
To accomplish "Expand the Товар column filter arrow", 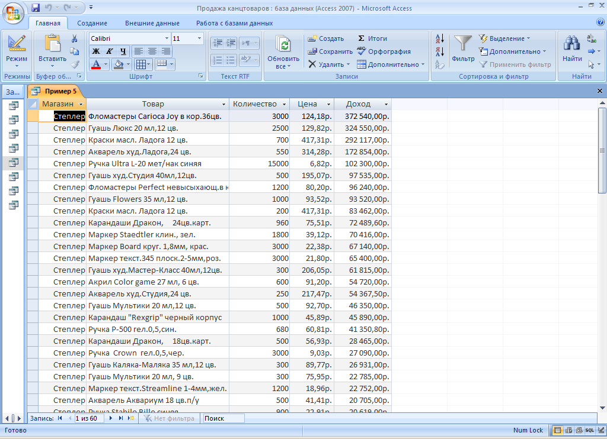I will [x=223, y=104].
